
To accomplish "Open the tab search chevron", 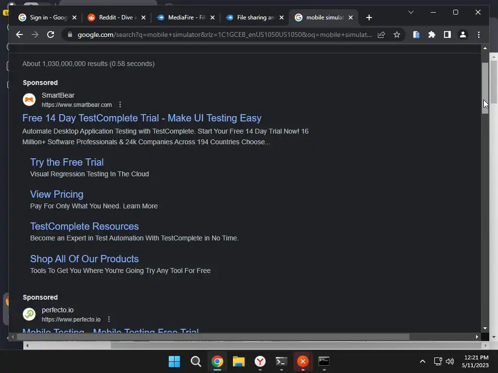I will pyautogui.click(x=410, y=12).
